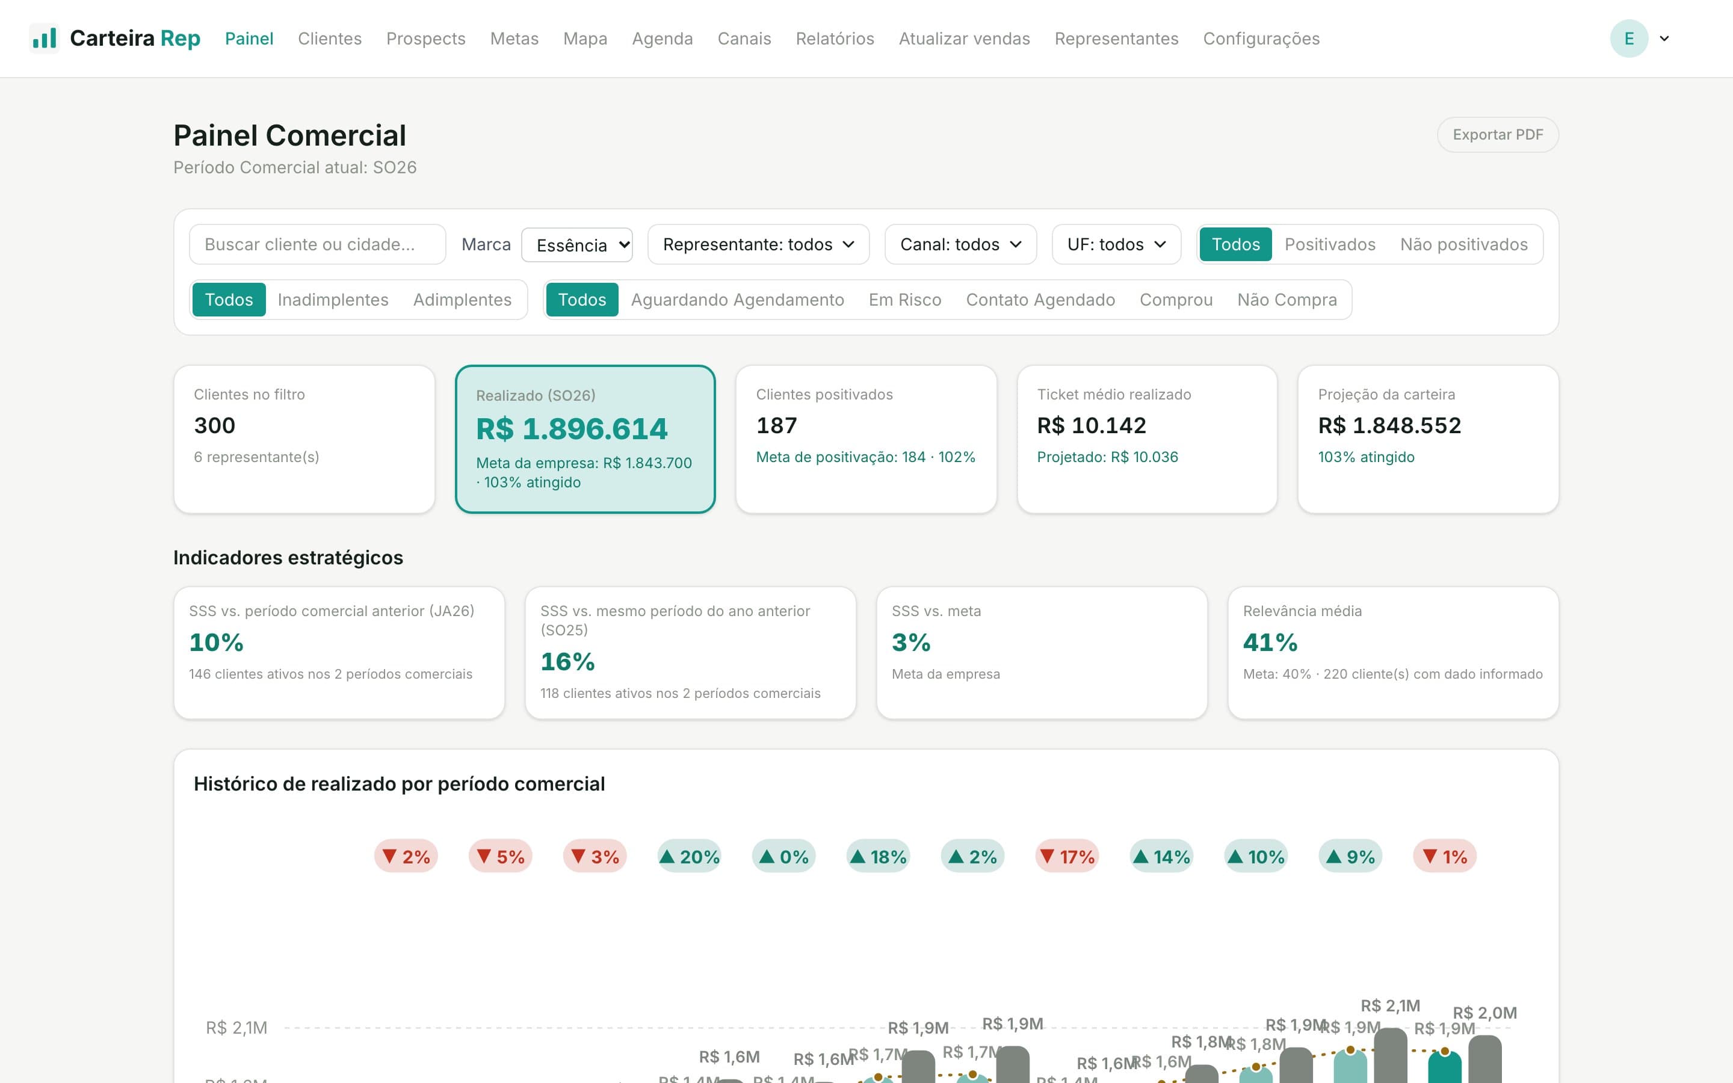Screen dimensions: 1733x1083
Task: Open the user avatar "E" menu
Action: [x=1628, y=38]
